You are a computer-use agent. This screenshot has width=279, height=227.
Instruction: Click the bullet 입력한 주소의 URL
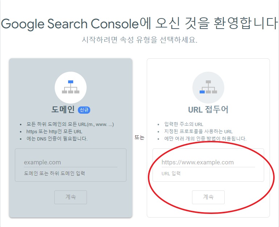[184, 124]
